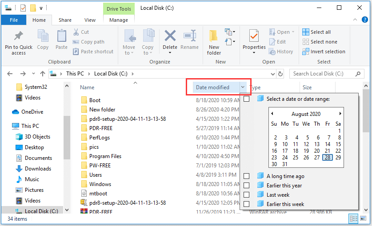Viewport: 372px width, 226px height.
Task: Open Help with the question mark icon
Action: point(364,20)
